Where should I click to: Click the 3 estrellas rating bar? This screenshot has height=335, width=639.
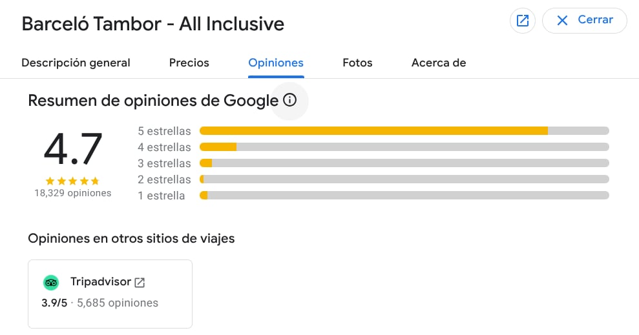coord(404,163)
